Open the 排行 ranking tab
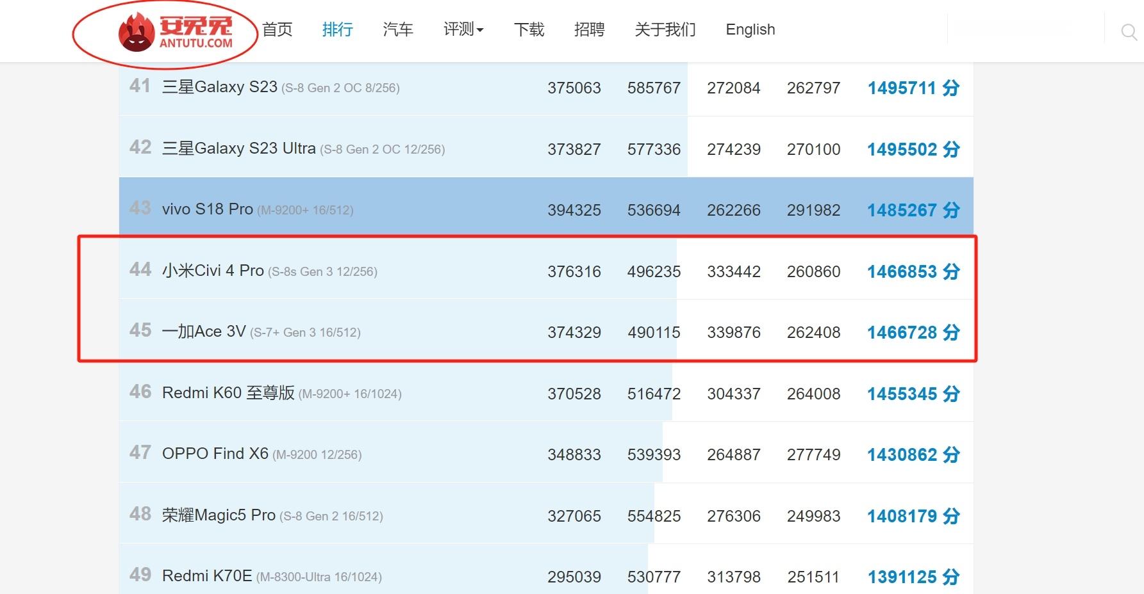The image size is (1144, 594). (x=338, y=29)
